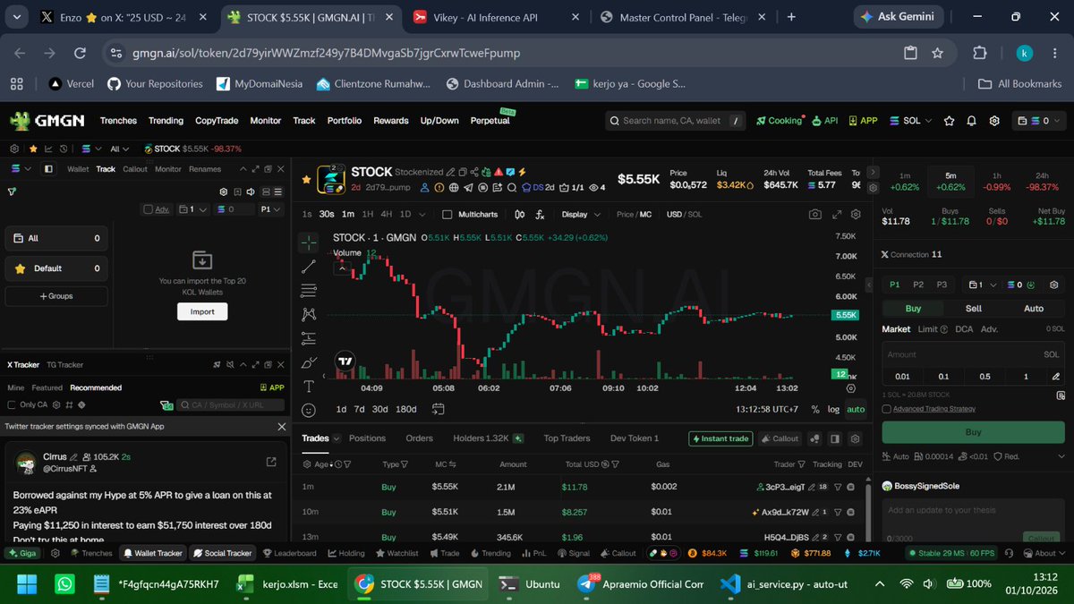This screenshot has width=1074, height=604.
Task: Open the emoji sticker tool in chart toolbar
Action: click(x=309, y=410)
